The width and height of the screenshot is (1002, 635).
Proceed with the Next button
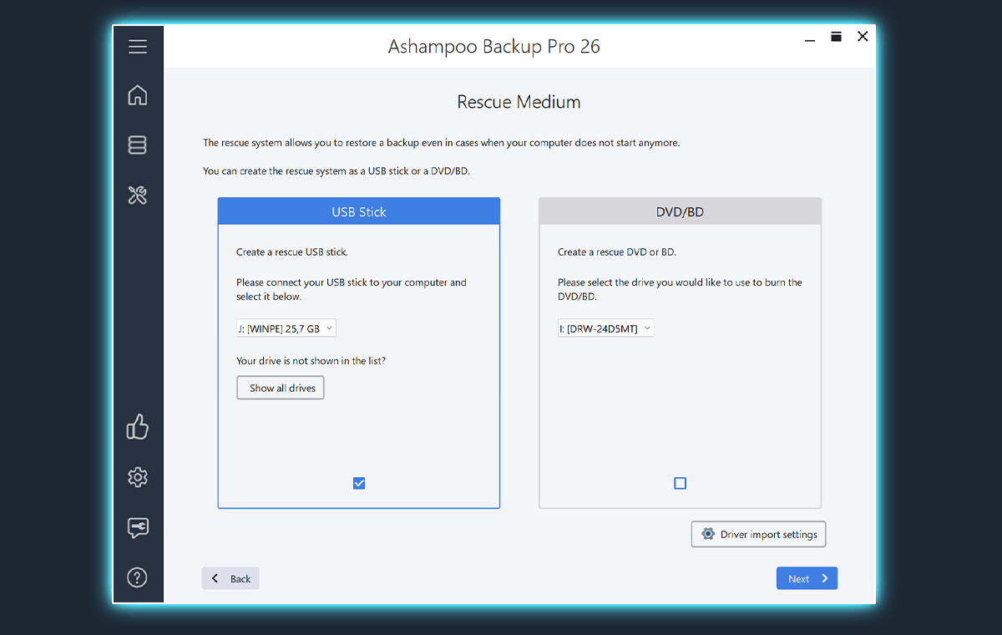(807, 578)
